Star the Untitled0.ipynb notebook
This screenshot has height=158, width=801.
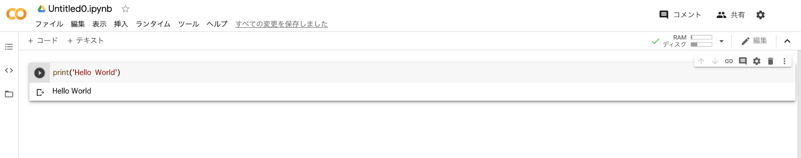(126, 9)
